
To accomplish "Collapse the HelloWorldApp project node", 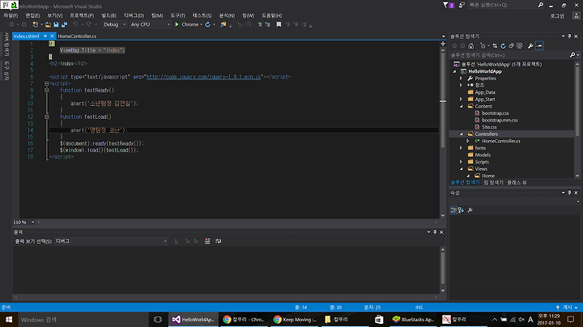I will click(455, 71).
